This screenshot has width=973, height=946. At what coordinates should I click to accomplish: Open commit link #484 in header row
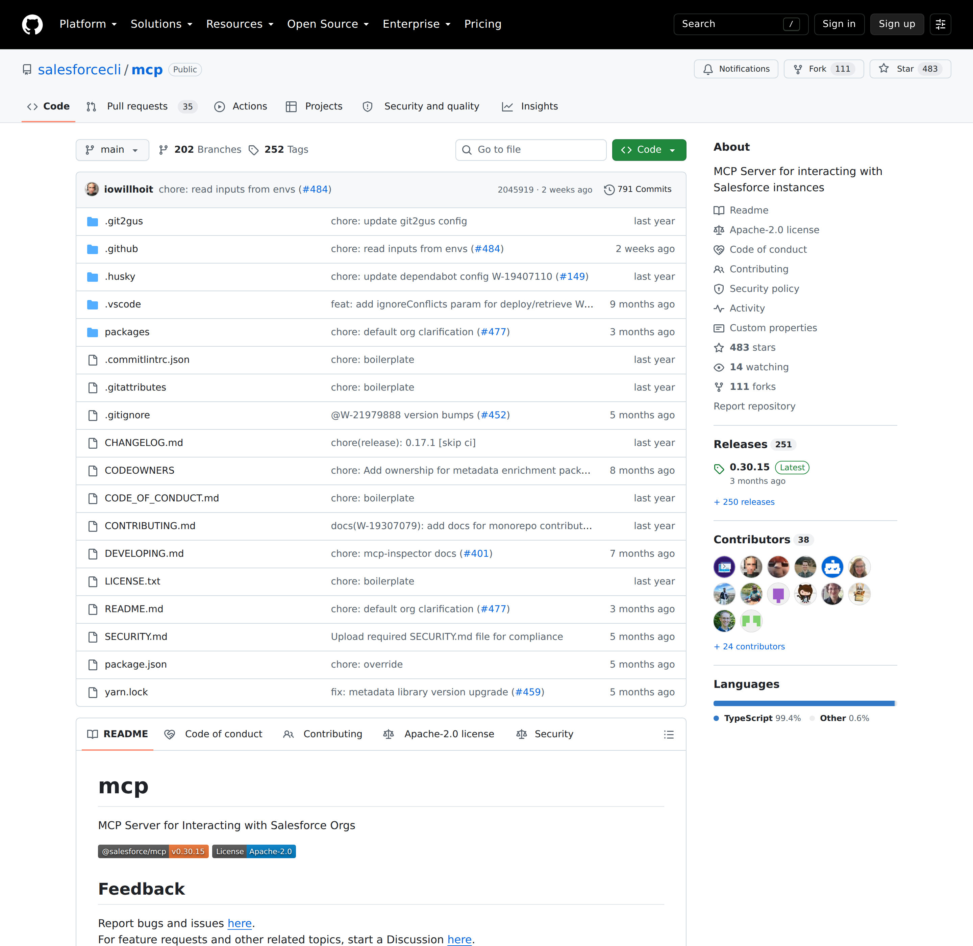tap(315, 189)
